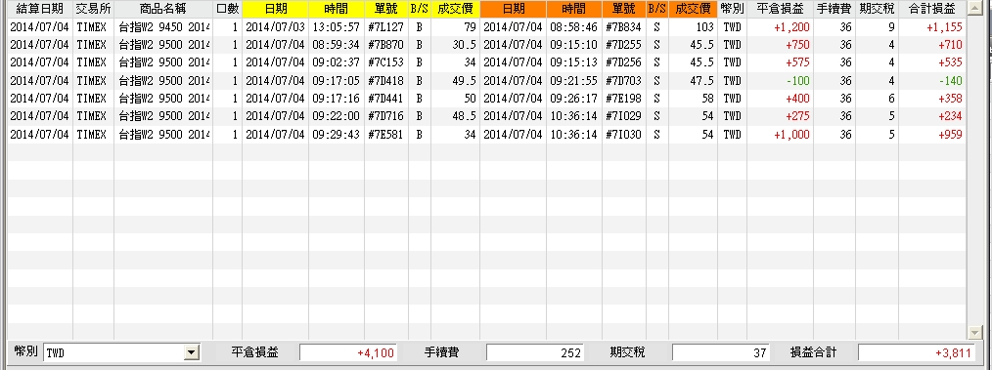Click order number #7D716

[x=385, y=116]
